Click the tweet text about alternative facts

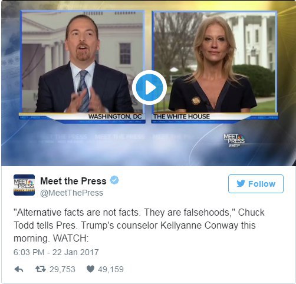coord(139,226)
